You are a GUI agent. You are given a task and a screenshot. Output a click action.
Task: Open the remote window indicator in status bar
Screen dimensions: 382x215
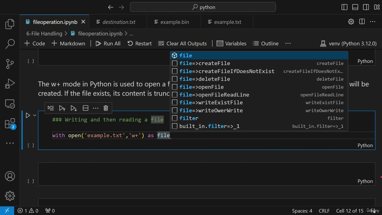tap(7, 211)
